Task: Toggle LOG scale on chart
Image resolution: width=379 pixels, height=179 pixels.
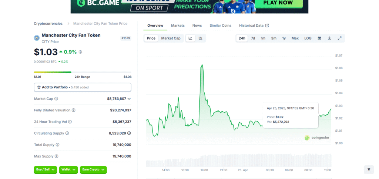Action: point(308,38)
